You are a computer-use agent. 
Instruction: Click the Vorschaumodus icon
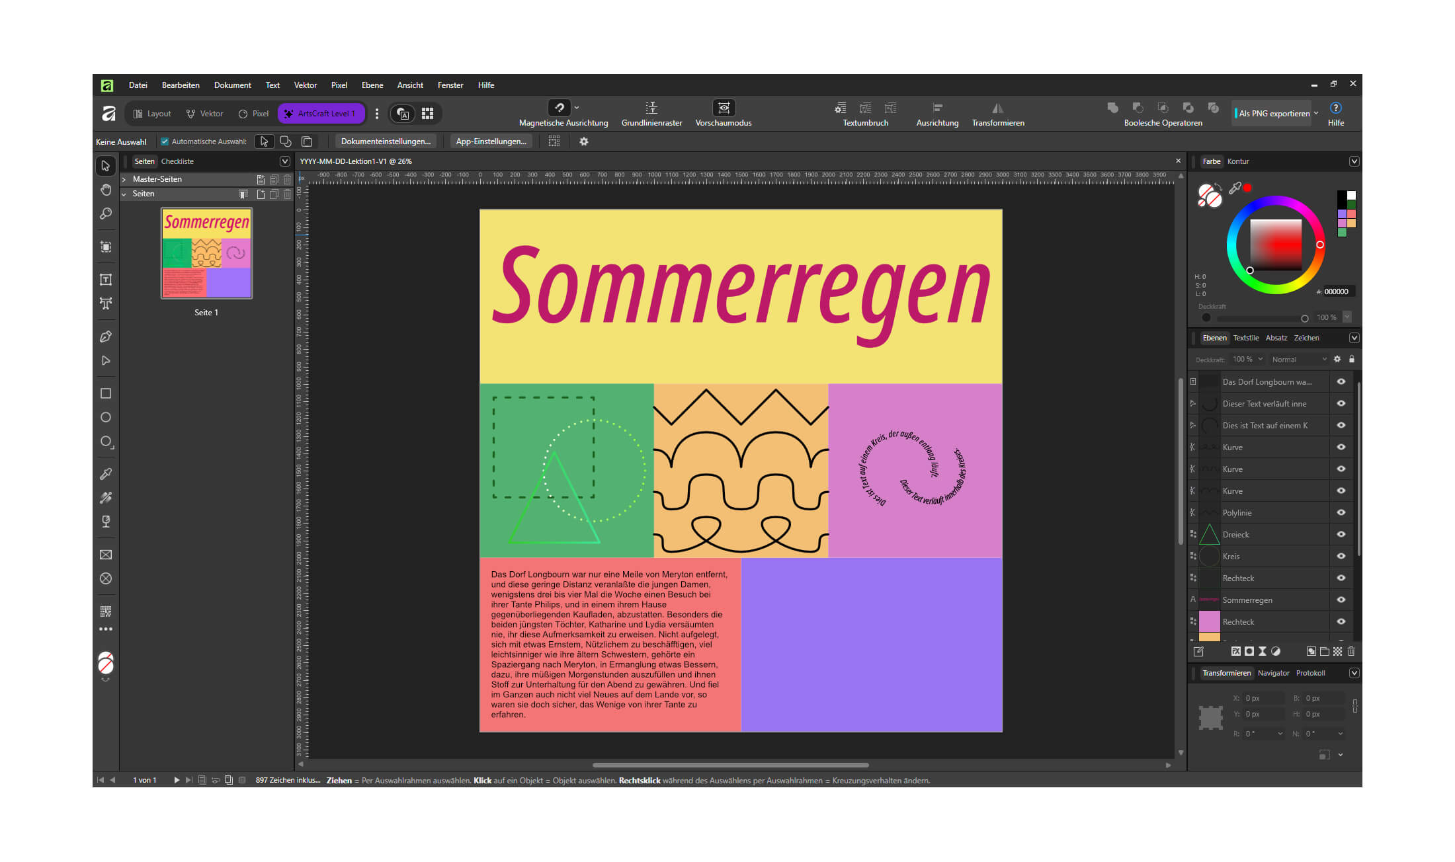(724, 108)
